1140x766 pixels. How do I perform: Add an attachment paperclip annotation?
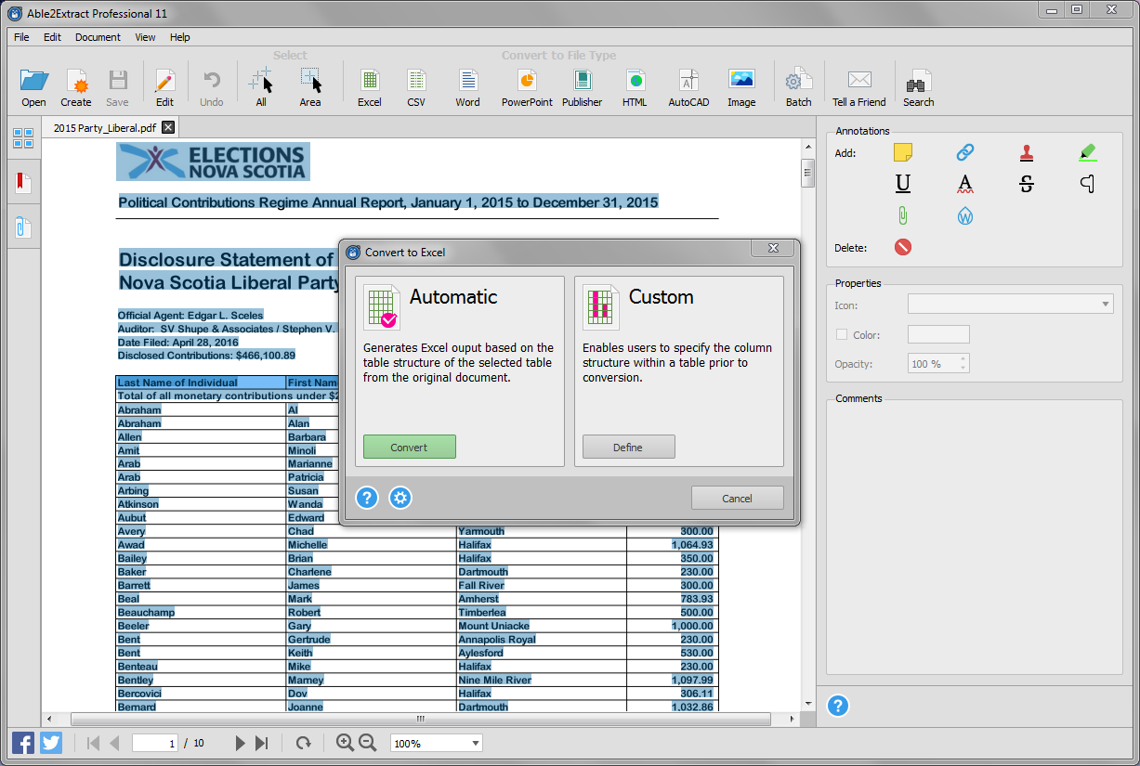903,216
